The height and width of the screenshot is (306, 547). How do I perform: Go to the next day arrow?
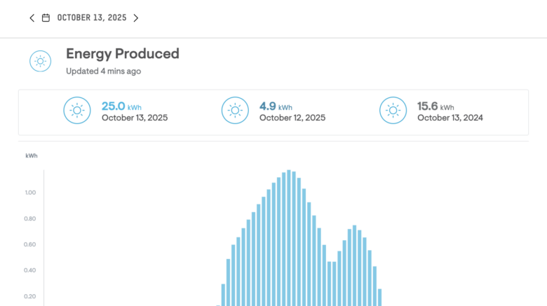(136, 18)
